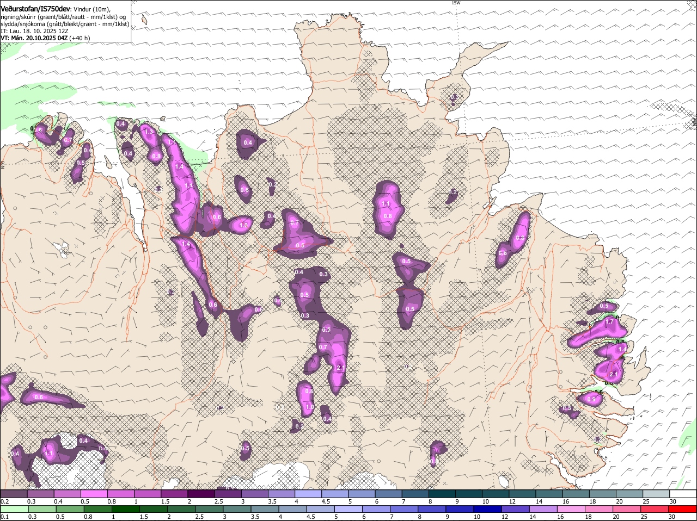This screenshot has height=521, width=697.
Task: Click the 3.5 label on the snow scale
Action: coord(272,501)
